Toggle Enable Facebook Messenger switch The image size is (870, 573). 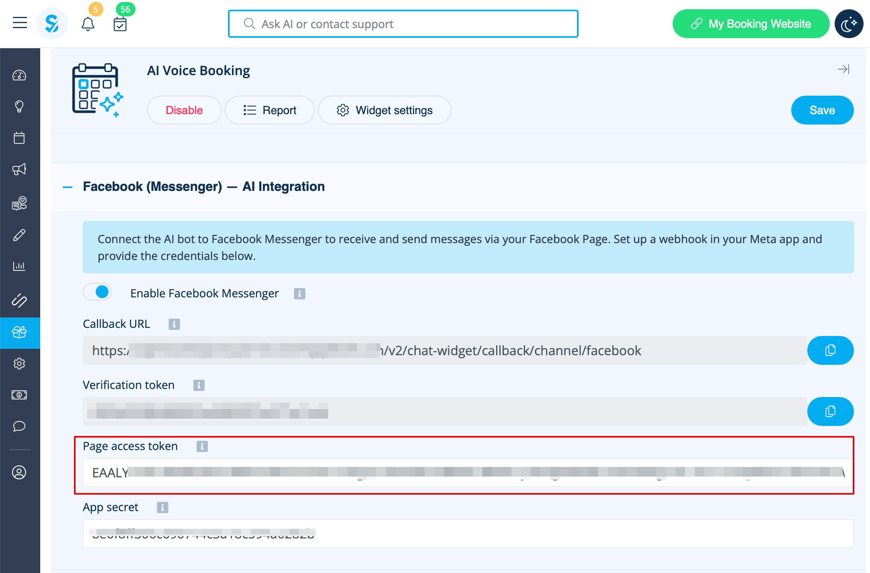click(x=98, y=292)
